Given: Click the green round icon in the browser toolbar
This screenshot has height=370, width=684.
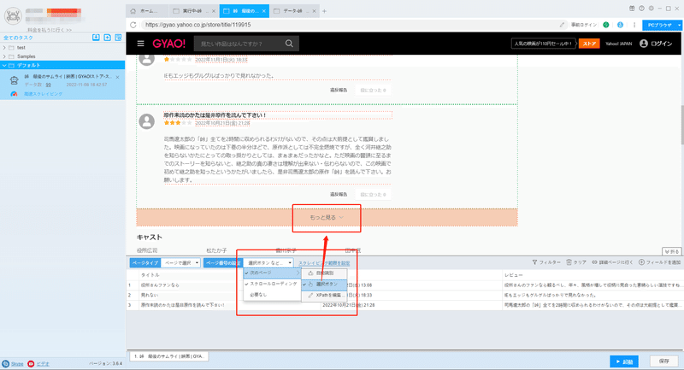Looking at the screenshot, I should (x=606, y=25).
